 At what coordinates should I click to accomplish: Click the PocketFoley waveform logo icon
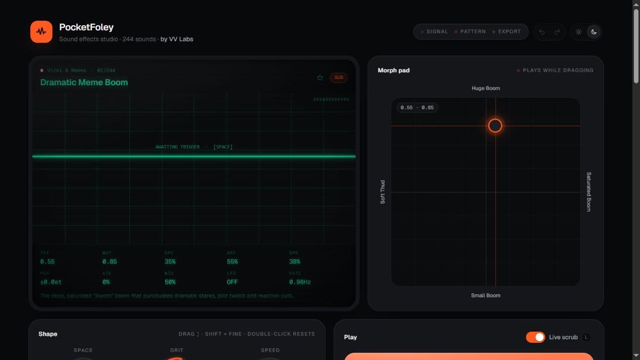[41, 32]
